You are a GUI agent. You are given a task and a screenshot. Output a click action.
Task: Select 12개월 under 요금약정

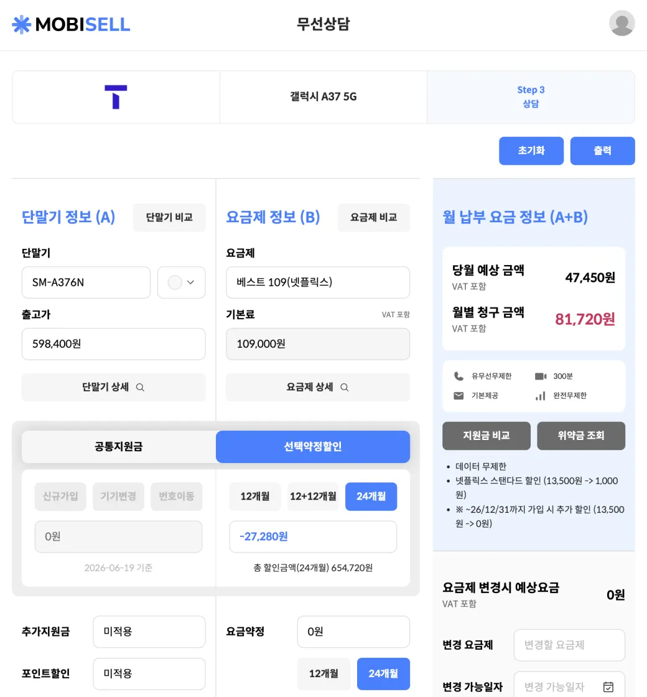pos(323,673)
